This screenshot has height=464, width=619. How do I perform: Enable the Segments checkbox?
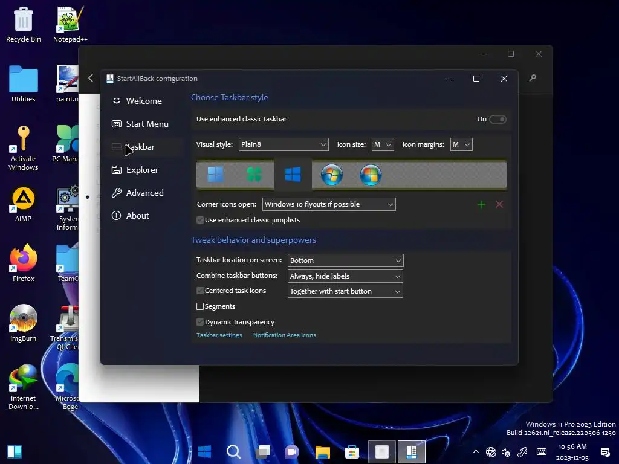pos(200,306)
